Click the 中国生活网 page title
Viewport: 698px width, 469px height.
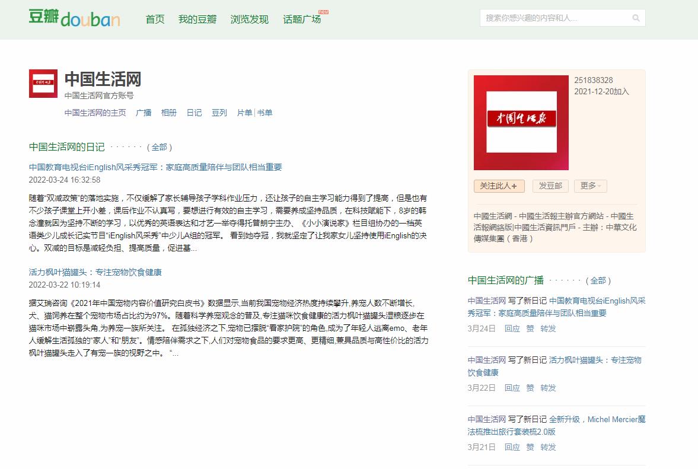point(103,79)
